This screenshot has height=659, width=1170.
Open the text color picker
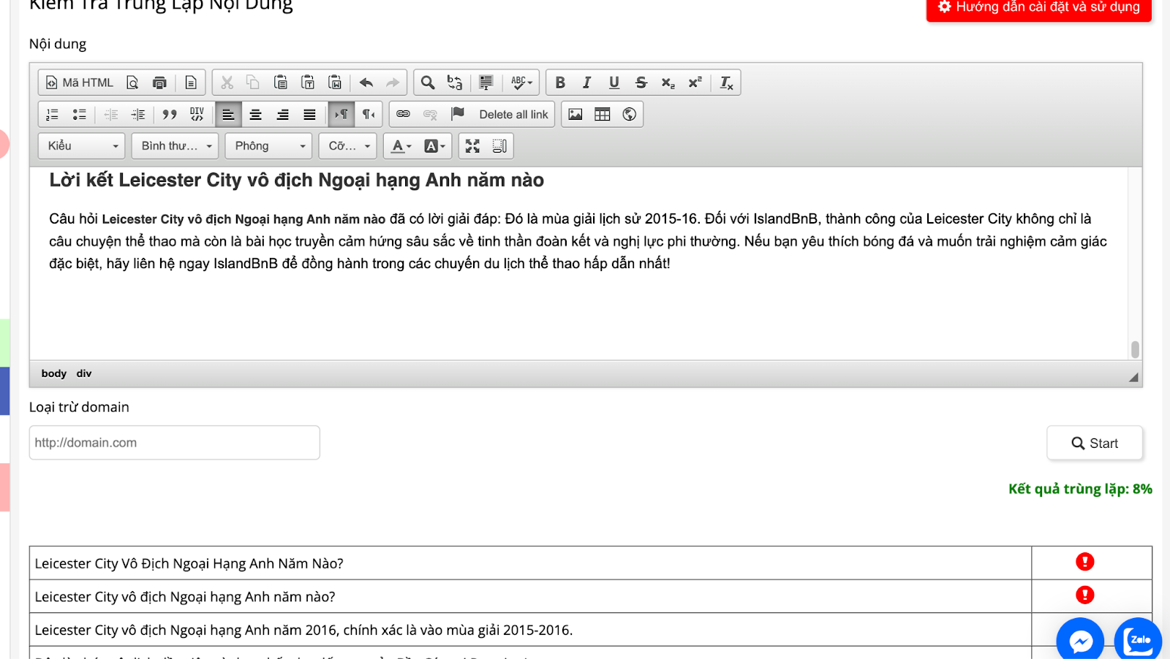tap(401, 146)
